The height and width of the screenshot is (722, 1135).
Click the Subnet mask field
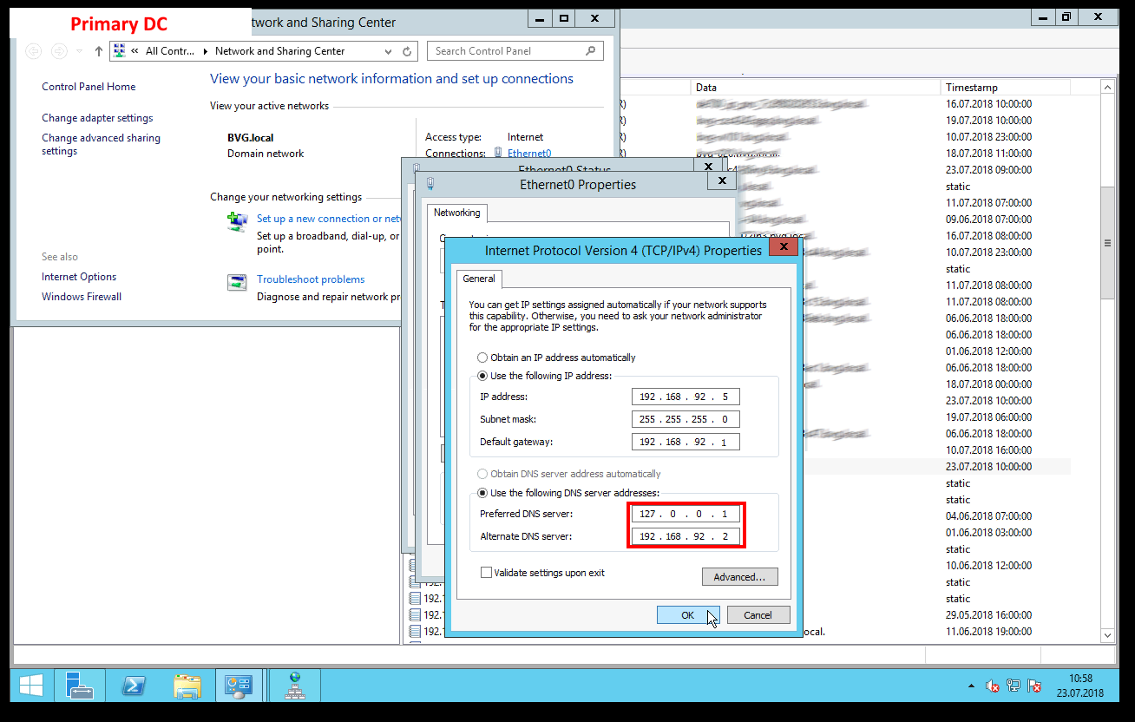(686, 419)
